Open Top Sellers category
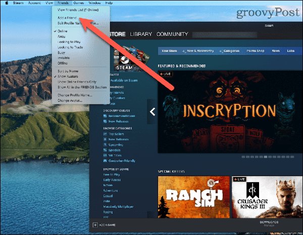Viewport: 303px width, 235px height. 116,134
